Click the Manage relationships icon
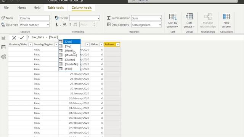244x137 pixels. pyautogui.click(x=208, y=16)
